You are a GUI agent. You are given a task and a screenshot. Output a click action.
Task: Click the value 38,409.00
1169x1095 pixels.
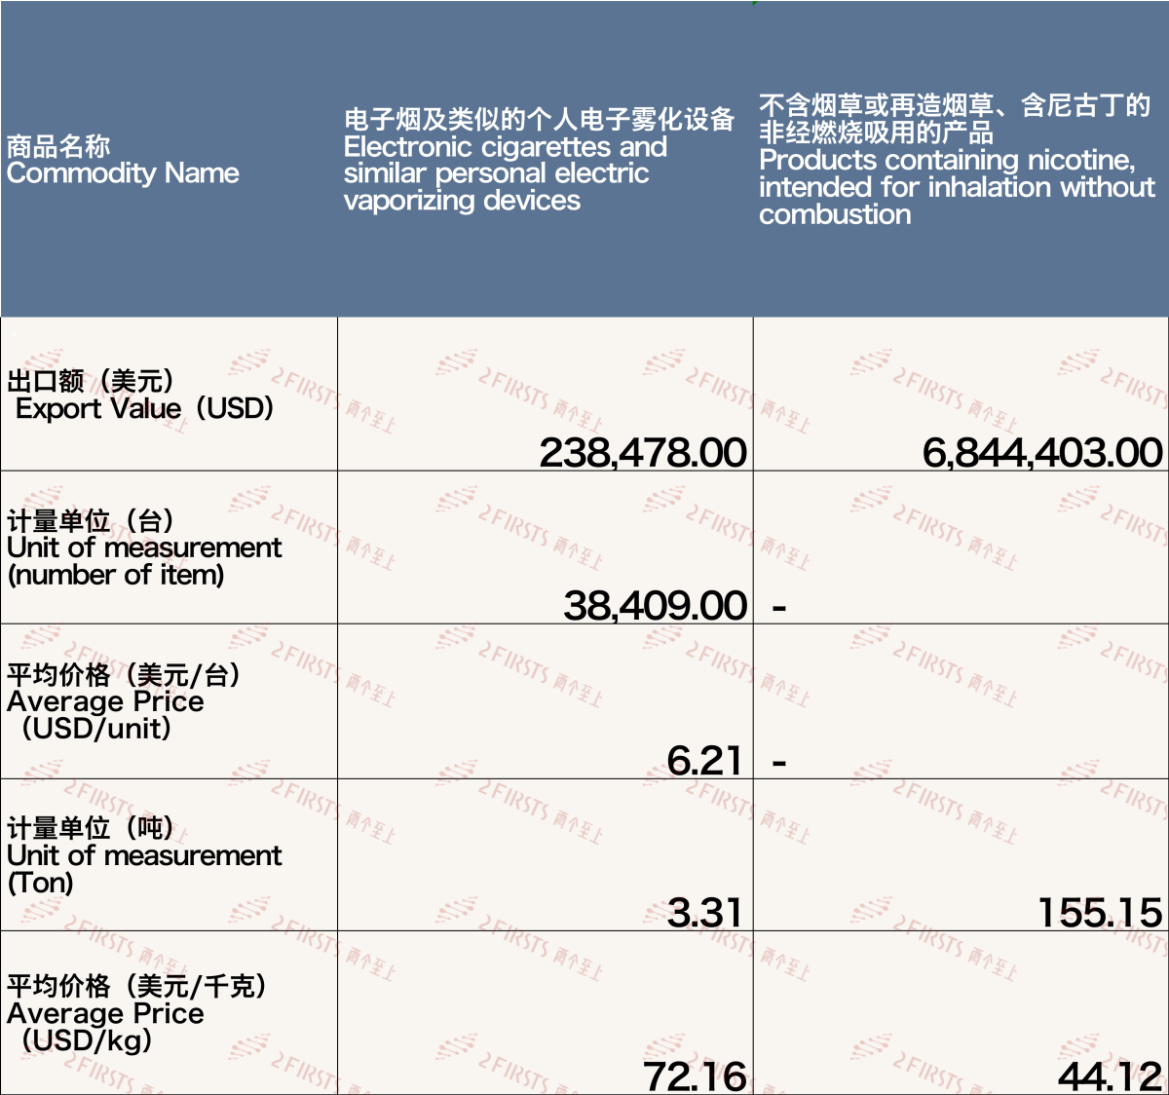656,606
